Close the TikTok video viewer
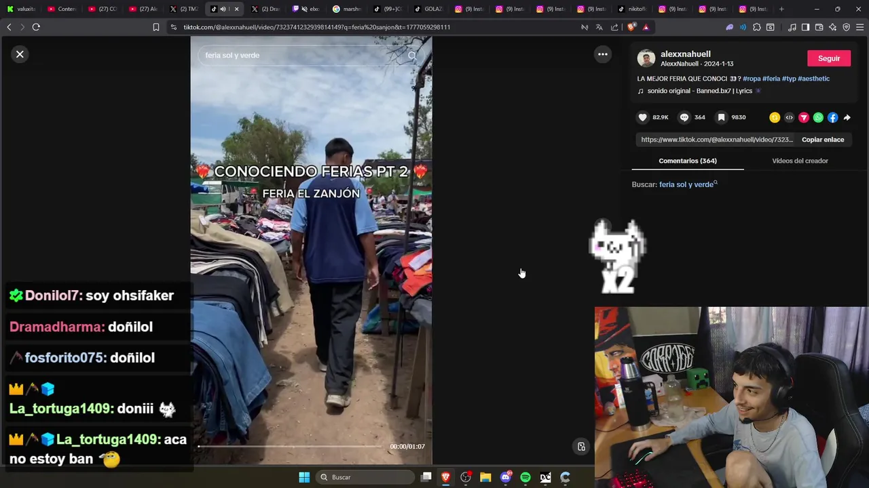Image resolution: width=869 pixels, height=488 pixels. click(x=20, y=54)
